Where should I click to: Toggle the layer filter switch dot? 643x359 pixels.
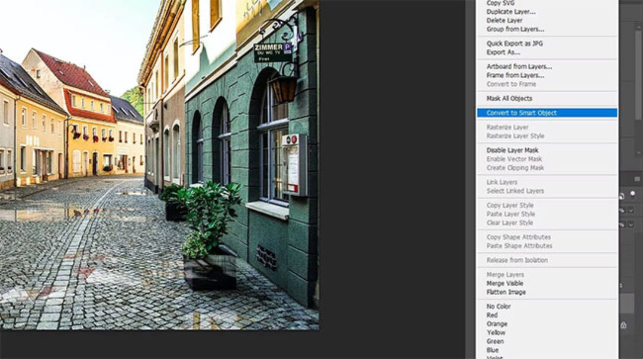[633, 194]
